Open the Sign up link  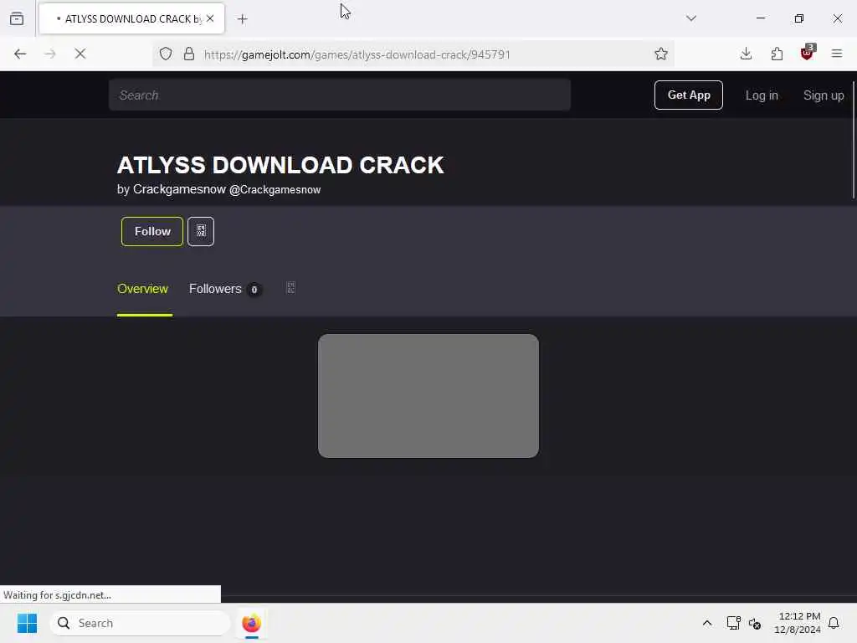click(824, 95)
